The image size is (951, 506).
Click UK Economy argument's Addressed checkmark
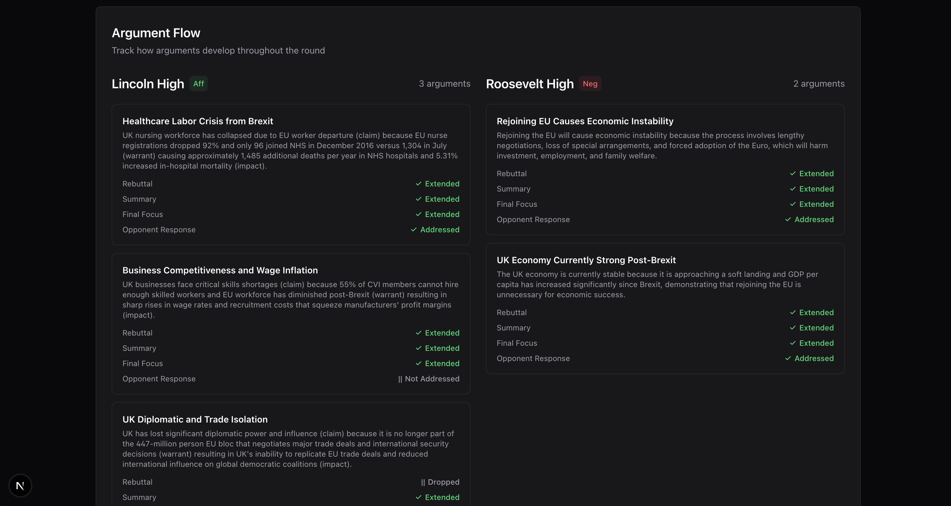click(x=788, y=358)
